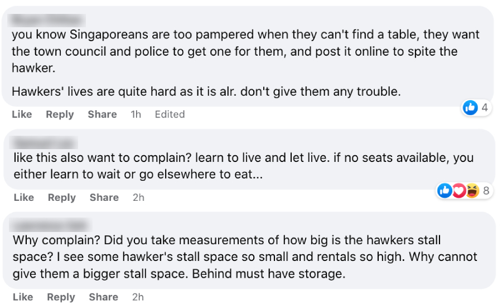
Task: Click the laughing emoji reaction icon
Action: 472,191
